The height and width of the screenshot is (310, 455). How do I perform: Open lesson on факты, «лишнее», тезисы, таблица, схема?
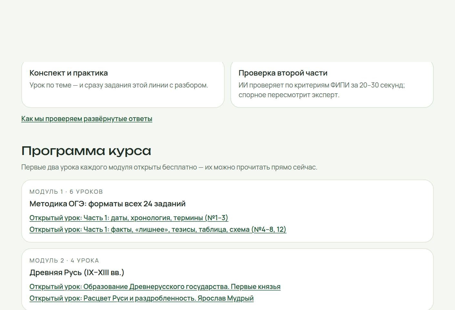[x=158, y=230]
